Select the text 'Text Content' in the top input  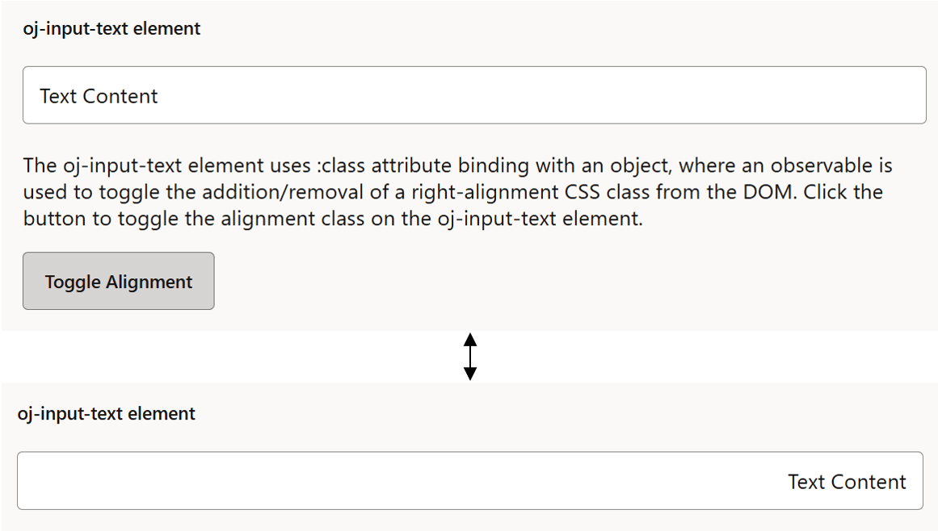pos(97,95)
